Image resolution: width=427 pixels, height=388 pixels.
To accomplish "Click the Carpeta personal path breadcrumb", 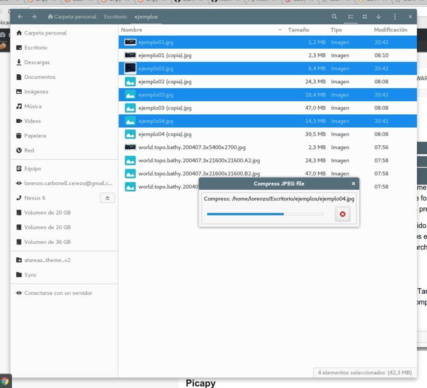I will tap(72, 17).
